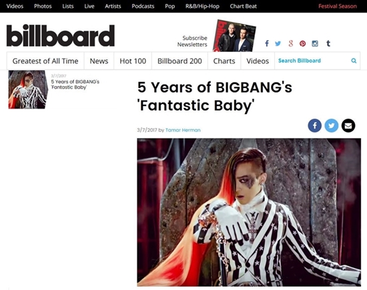Open the R&B/Hip-Hop top menu item
Screen dimensions: 367x290
[x=202, y=6]
